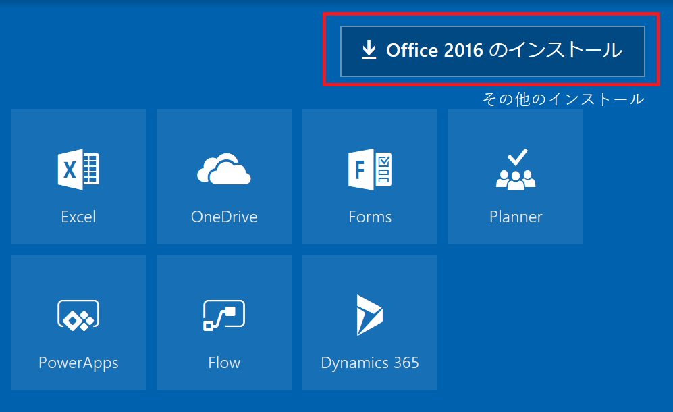Click the "Office 2016" text in install button
Image resolution: width=673 pixels, height=412 pixels.
coord(434,51)
